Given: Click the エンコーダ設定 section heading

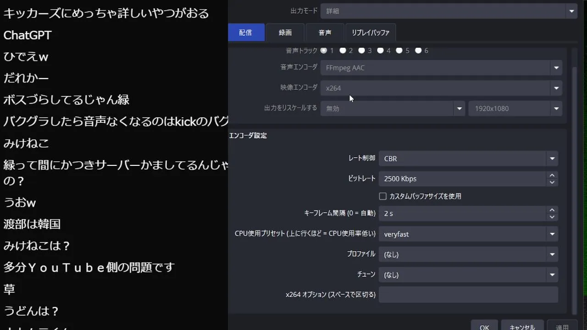Looking at the screenshot, I should (248, 136).
